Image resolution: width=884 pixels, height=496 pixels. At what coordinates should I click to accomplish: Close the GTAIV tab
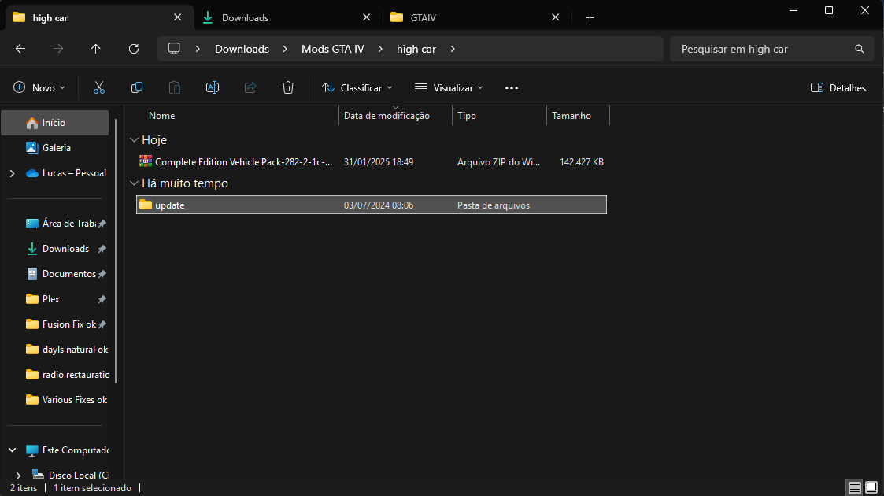[555, 17]
